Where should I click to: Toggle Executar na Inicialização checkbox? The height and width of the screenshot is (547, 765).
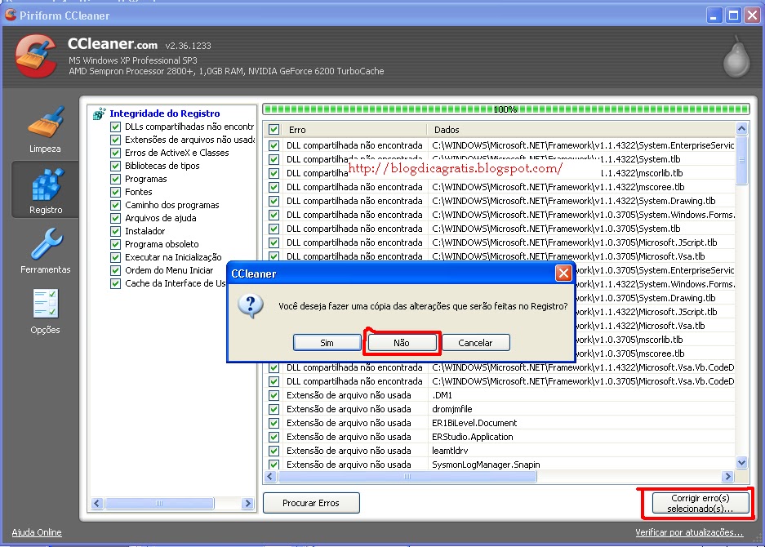coord(116,258)
